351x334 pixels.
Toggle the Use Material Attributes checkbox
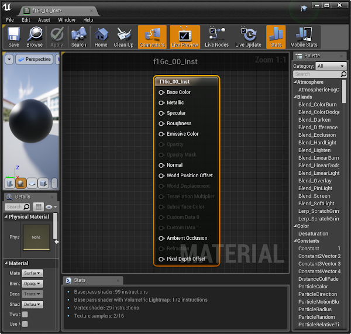25,324
